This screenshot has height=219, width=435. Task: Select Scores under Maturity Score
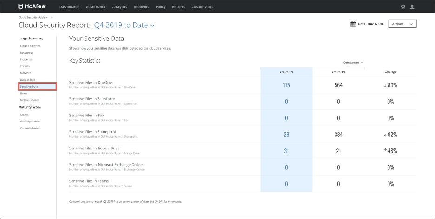click(x=24, y=115)
